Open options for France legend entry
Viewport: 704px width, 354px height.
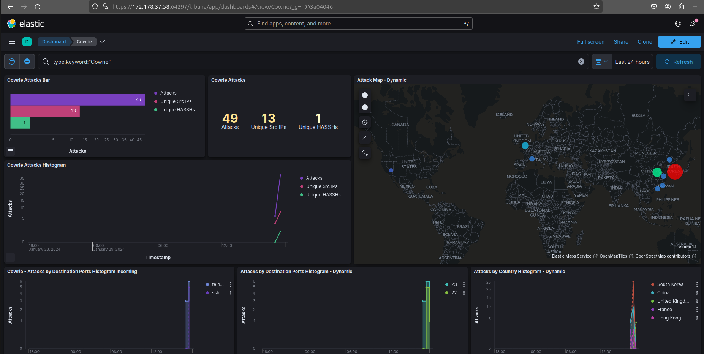pos(697,310)
